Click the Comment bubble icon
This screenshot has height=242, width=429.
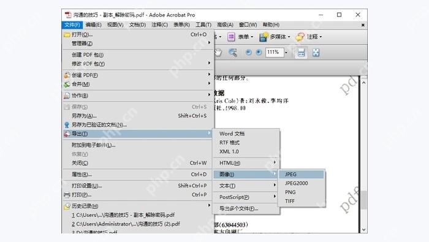click(x=300, y=37)
